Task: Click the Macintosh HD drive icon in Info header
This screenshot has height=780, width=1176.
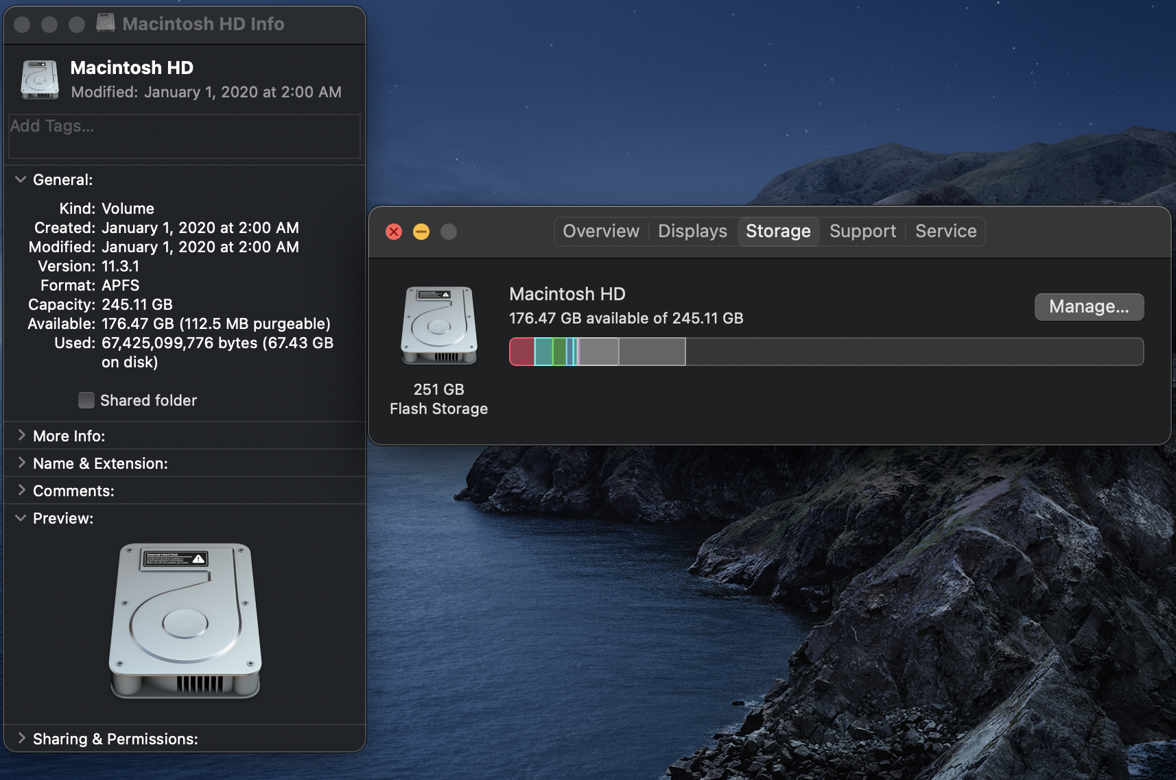Action: (x=40, y=80)
